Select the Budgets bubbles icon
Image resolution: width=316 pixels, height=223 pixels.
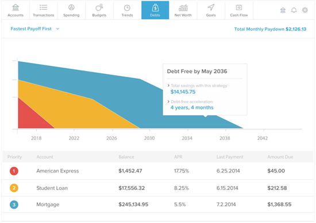coord(99,7)
